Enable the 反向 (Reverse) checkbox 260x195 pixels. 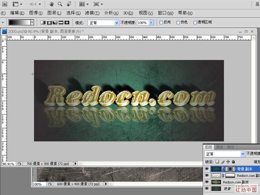tap(161, 22)
